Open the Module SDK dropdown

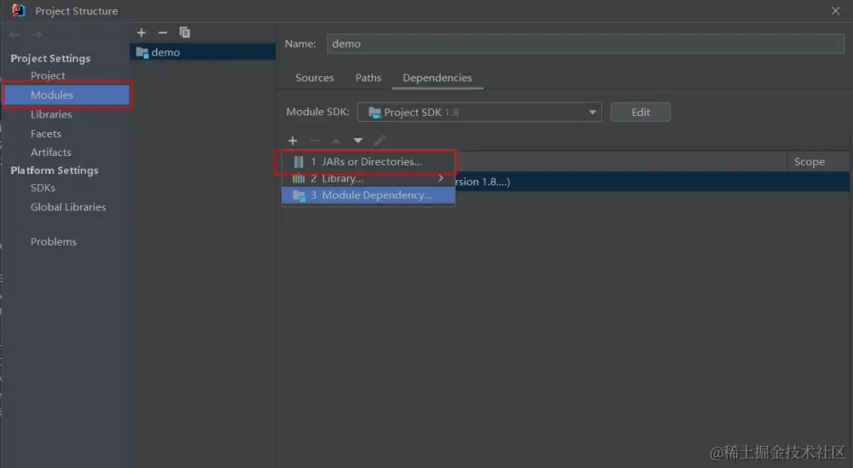[479, 112]
